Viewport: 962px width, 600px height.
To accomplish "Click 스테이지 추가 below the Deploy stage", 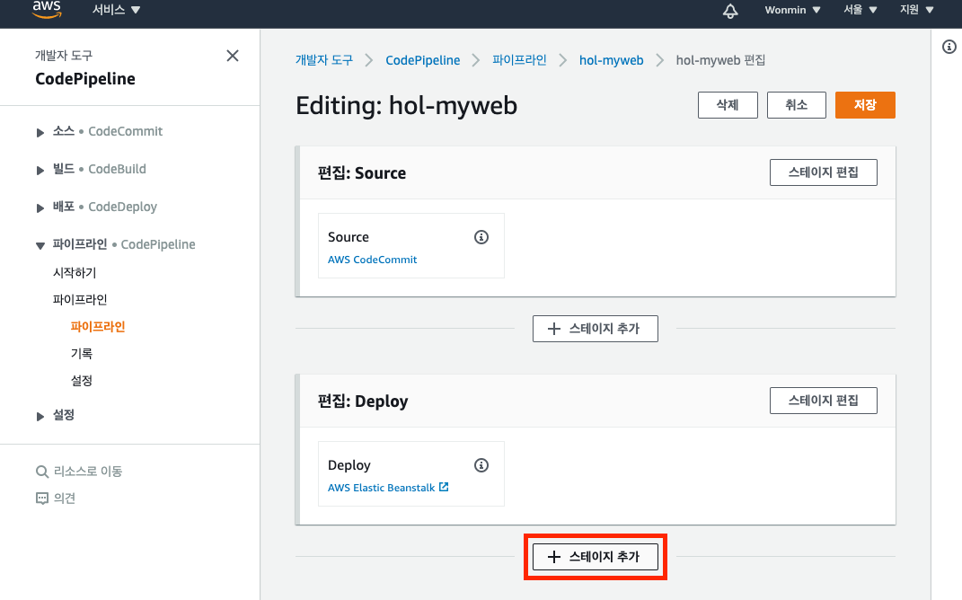I will pyautogui.click(x=596, y=557).
